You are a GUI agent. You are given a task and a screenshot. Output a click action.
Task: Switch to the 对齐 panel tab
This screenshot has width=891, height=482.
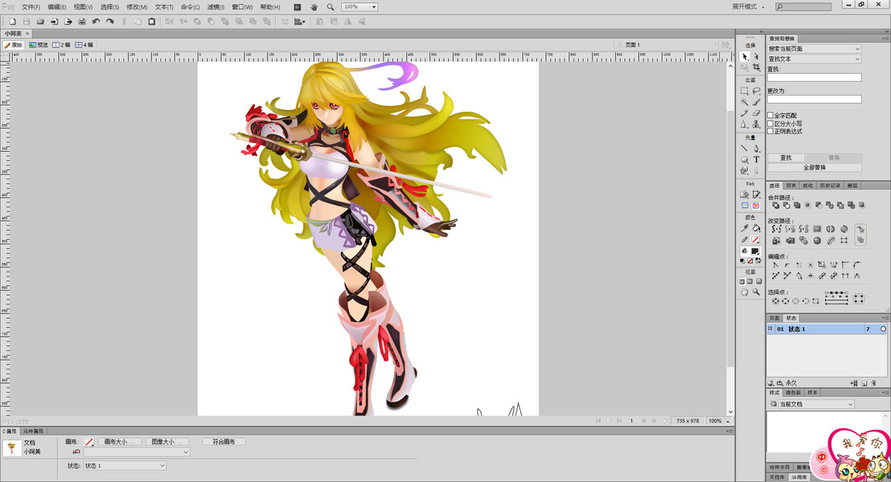coord(791,186)
